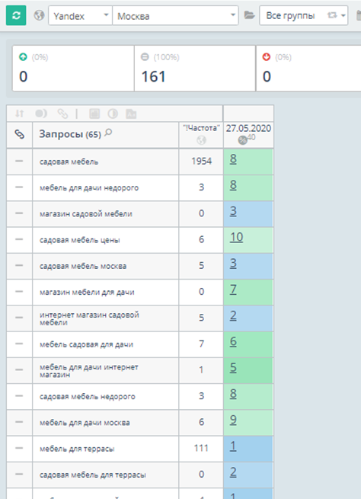Click frequency 7 for мебель садовая для дачи
Image resolution: width=361 pixels, height=499 pixels.
[x=201, y=344]
